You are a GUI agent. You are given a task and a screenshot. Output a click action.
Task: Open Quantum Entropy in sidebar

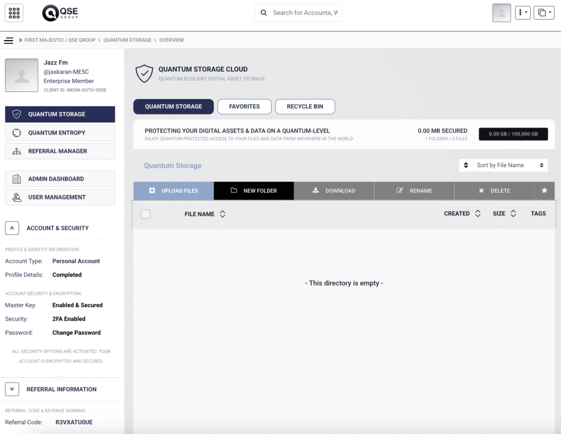(x=60, y=133)
